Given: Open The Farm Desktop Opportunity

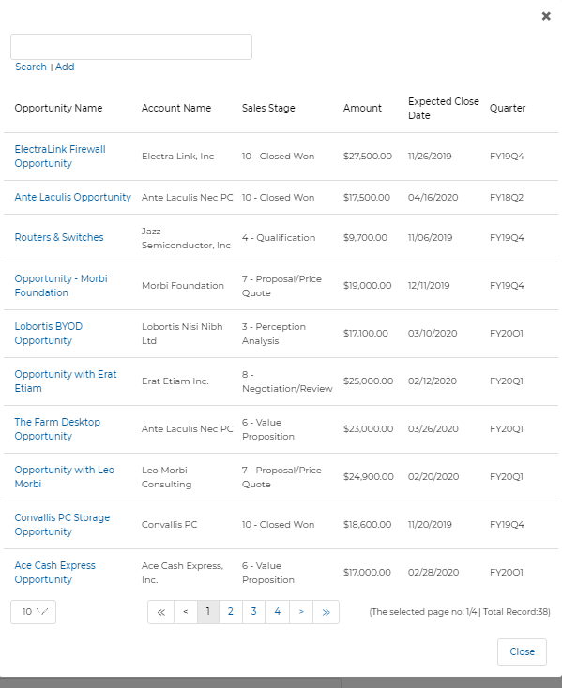Looking at the screenshot, I should 57,429.
